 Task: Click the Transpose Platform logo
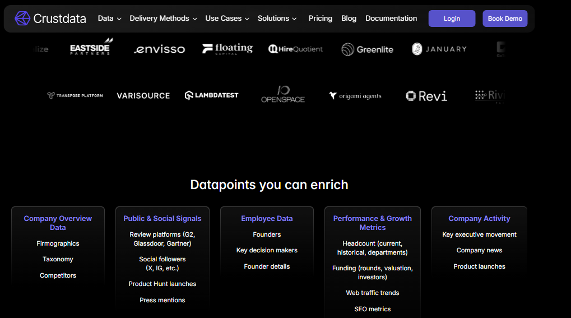(x=75, y=95)
